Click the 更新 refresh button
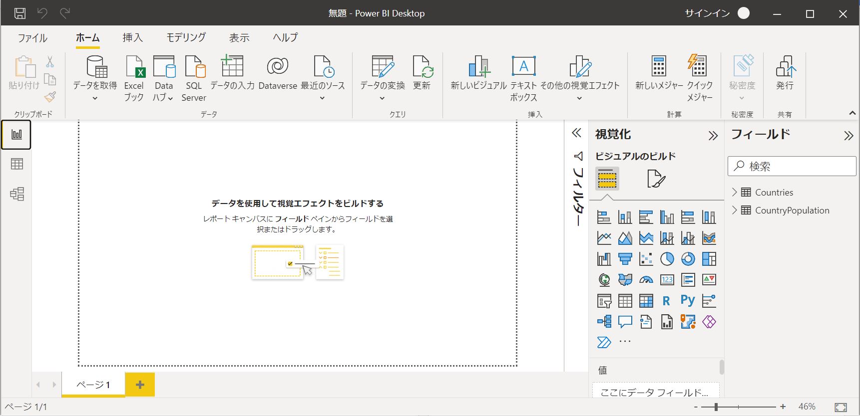The height and width of the screenshot is (416, 860). (x=422, y=73)
